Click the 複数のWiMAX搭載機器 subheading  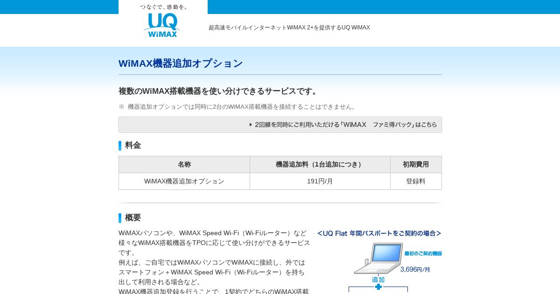pos(219,91)
